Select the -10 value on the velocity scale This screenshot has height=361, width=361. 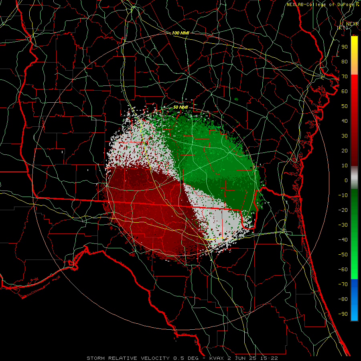click(x=343, y=195)
